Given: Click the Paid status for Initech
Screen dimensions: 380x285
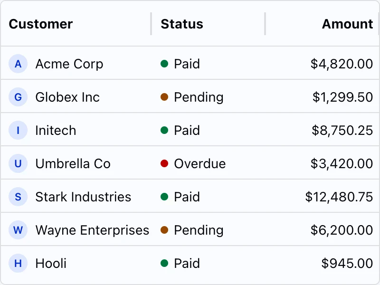Looking at the screenshot, I should tap(187, 130).
